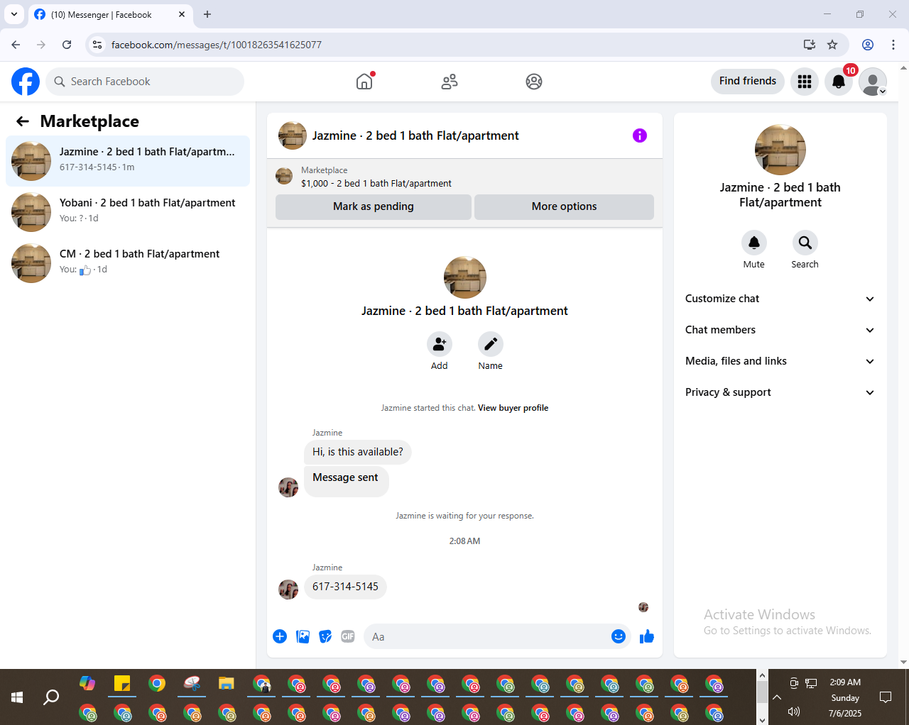Viewport: 909px width, 725px height.
Task: Click the 617-314-5145 message bubble
Action: (346, 587)
